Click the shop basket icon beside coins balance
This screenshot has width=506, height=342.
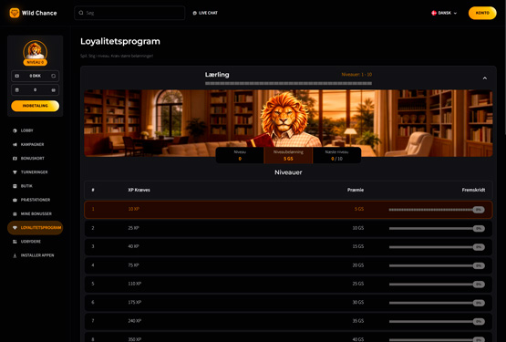53,89
